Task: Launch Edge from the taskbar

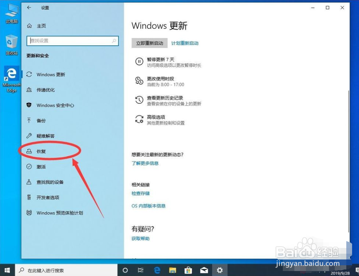Action: (x=157, y=270)
